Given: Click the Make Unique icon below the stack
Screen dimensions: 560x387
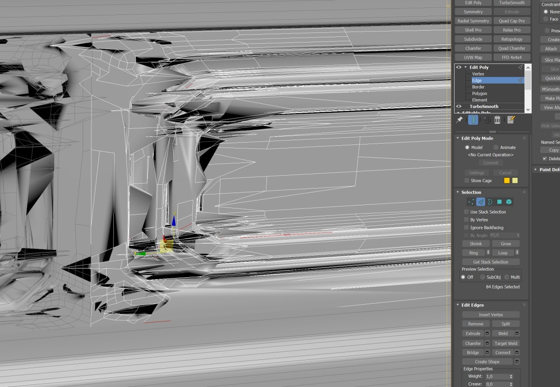Looking at the screenshot, I should [486, 120].
